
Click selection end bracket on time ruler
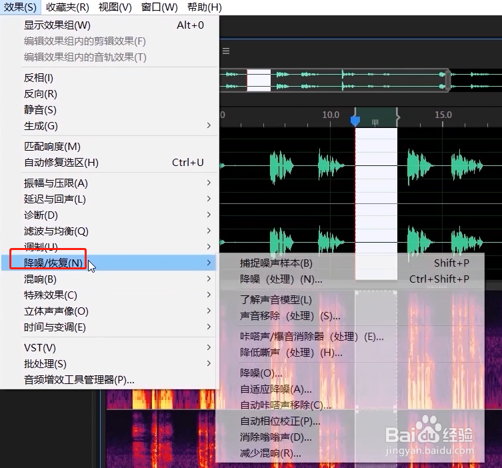coord(398,117)
